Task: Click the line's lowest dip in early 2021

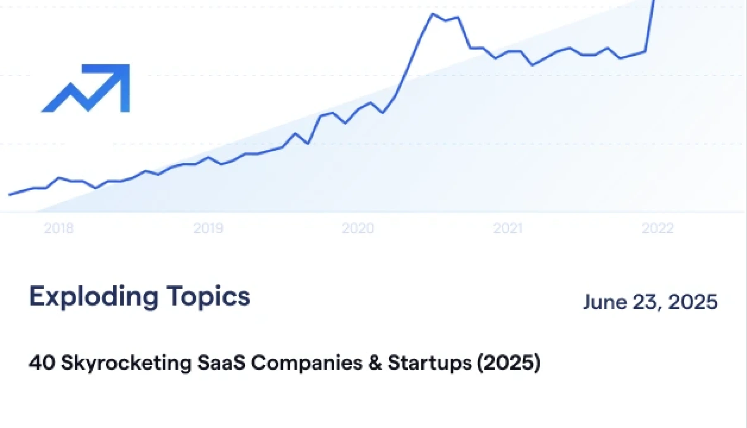Action: click(532, 65)
